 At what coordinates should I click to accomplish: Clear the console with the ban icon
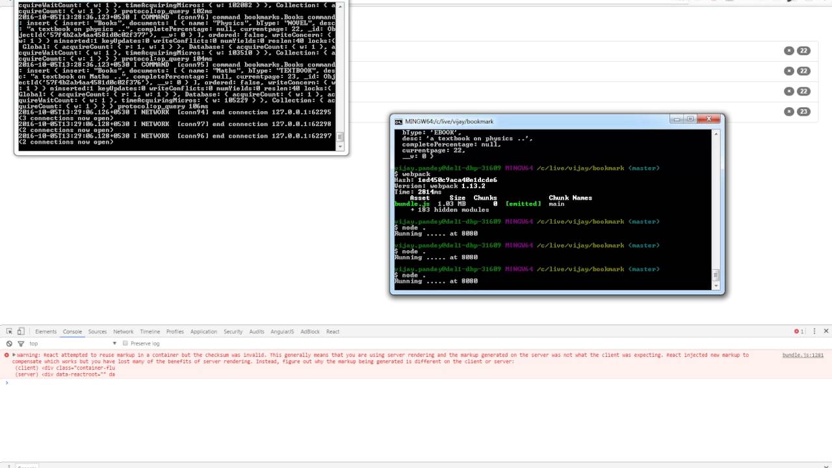[9, 343]
